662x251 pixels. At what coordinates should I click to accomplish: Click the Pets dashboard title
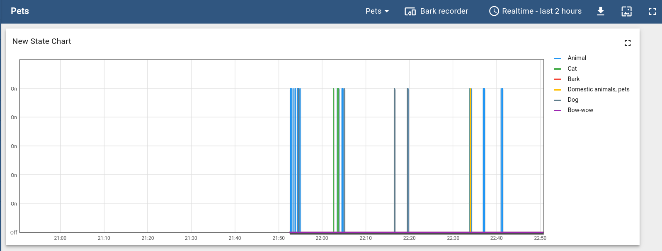tap(20, 11)
